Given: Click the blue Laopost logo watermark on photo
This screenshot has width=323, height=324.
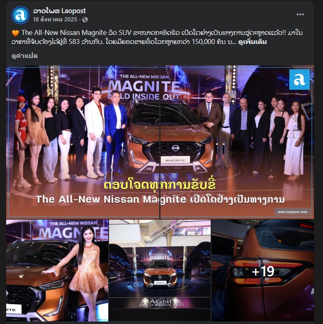Looking at the screenshot, I should coord(299,79).
